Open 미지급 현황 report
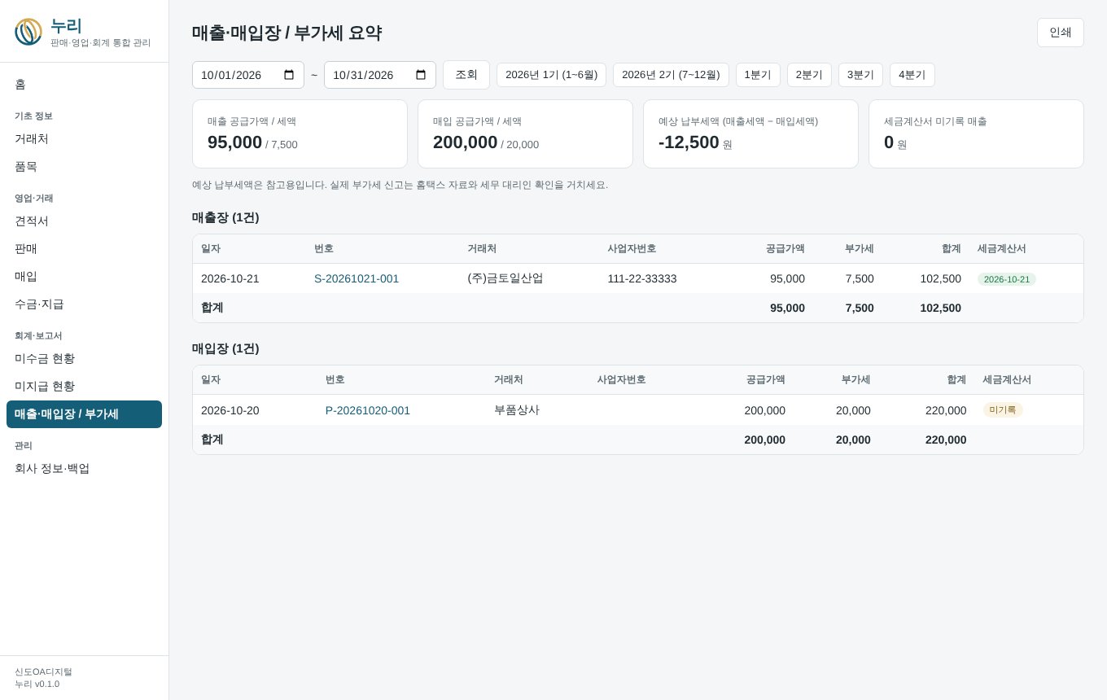This screenshot has height=700, width=1107. tap(84, 387)
